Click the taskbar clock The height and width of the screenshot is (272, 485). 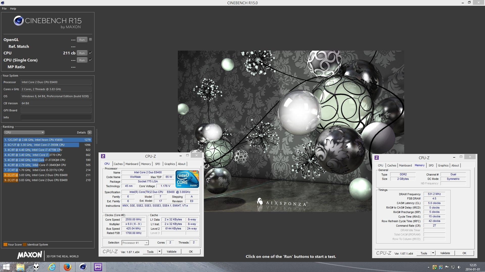[473, 267]
